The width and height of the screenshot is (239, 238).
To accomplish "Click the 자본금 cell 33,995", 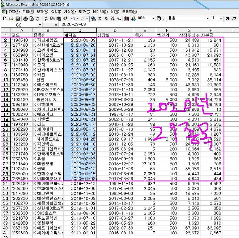I will [x=211, y=228].
